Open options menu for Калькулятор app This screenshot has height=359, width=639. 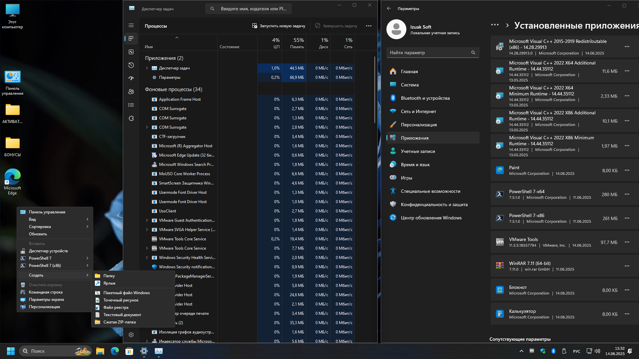pyautogui.click(x=627, y=314)
